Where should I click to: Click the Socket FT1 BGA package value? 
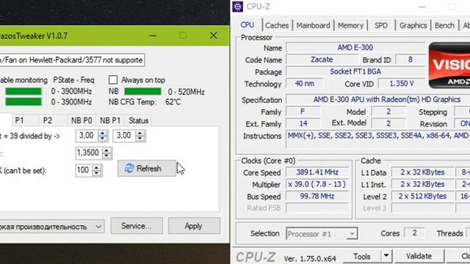click(x=355, y=72)
